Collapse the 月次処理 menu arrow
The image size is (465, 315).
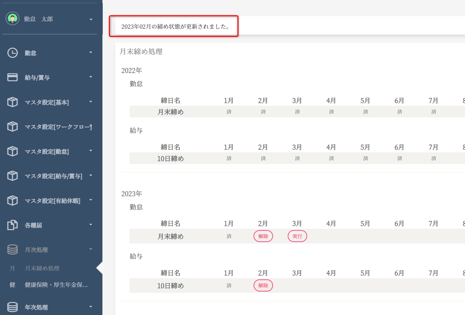[91, 249]
